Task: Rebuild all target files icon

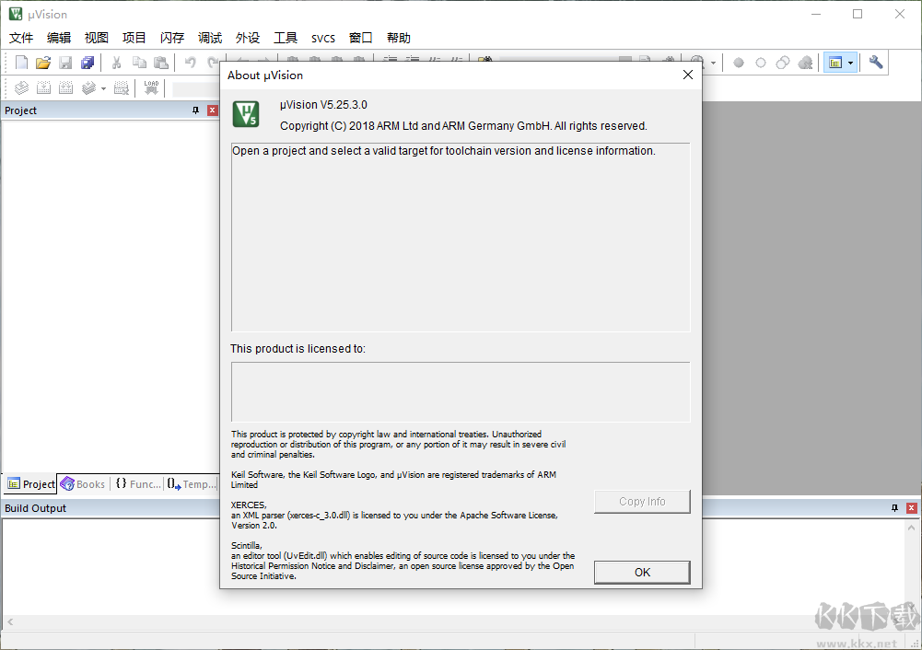Action: click(66, 88)
